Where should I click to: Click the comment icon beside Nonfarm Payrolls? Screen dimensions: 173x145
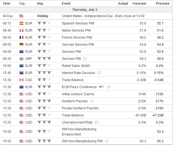coord(92,101)
